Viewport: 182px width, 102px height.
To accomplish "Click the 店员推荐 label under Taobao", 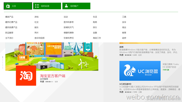I will (44, 79).
